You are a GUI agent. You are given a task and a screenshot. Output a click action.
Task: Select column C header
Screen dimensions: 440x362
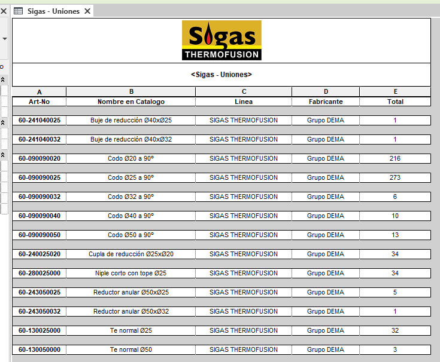pos(244,92)
